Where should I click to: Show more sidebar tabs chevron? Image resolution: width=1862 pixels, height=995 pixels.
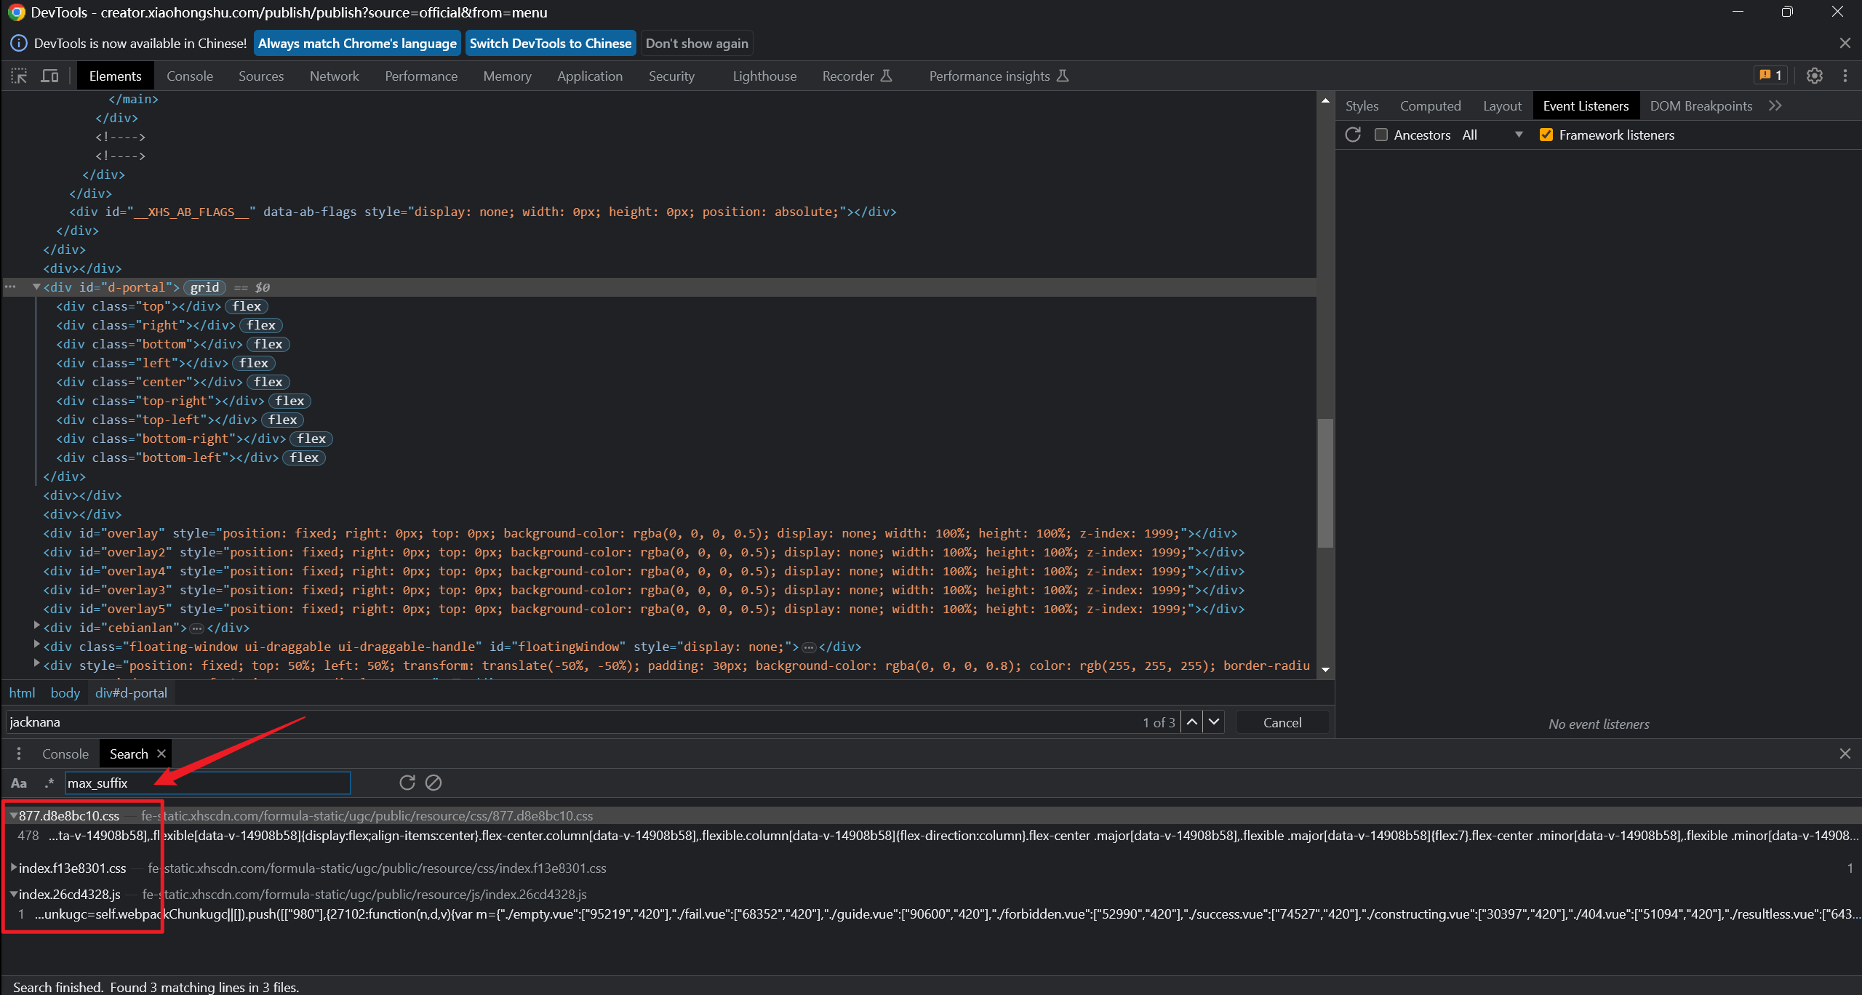click(1775, 105)
